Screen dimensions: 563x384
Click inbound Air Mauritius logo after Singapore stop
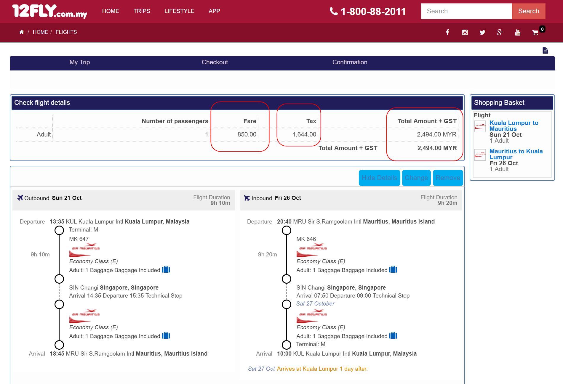(x=312, y=316)
